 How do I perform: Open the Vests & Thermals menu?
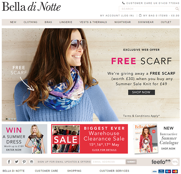point(93,22)
